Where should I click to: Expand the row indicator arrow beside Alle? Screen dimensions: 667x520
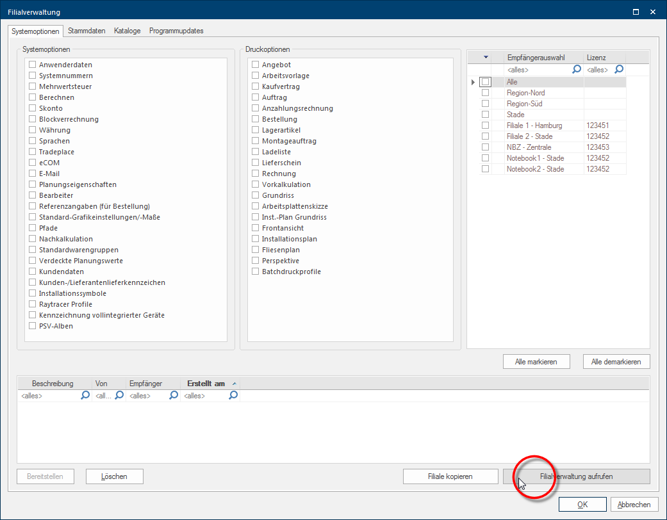click(x=473, y=82)
